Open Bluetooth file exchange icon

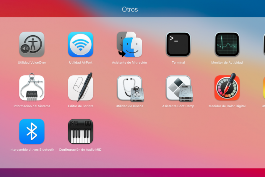click(32, 132)
